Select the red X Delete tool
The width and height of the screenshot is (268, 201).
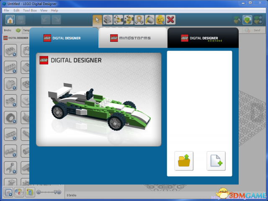[x=170, y=20]
